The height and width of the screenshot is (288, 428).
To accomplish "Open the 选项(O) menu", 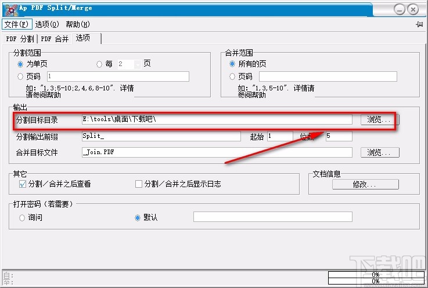I will click(47, 24).
